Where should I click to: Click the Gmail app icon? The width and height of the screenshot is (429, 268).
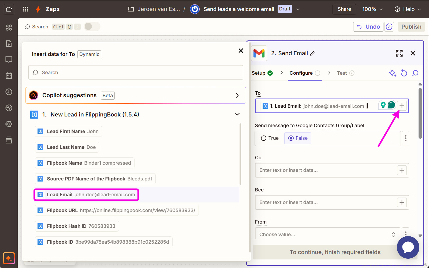click(x=259, y=53)
